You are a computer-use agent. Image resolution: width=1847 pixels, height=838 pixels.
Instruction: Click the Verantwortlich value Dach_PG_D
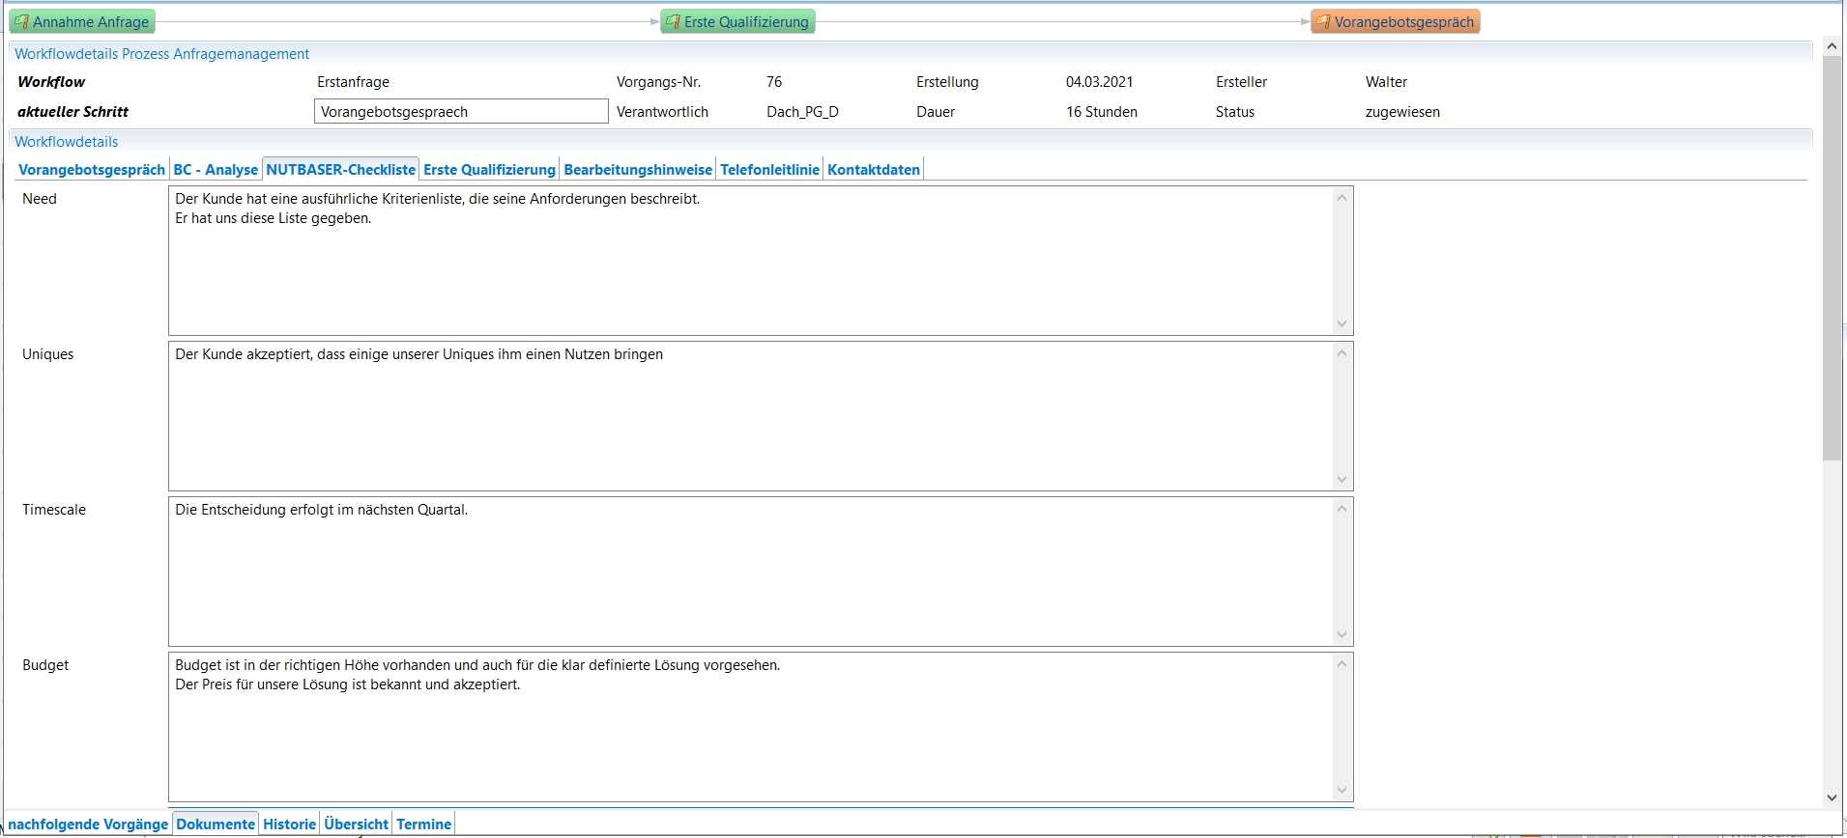point(802,112)
